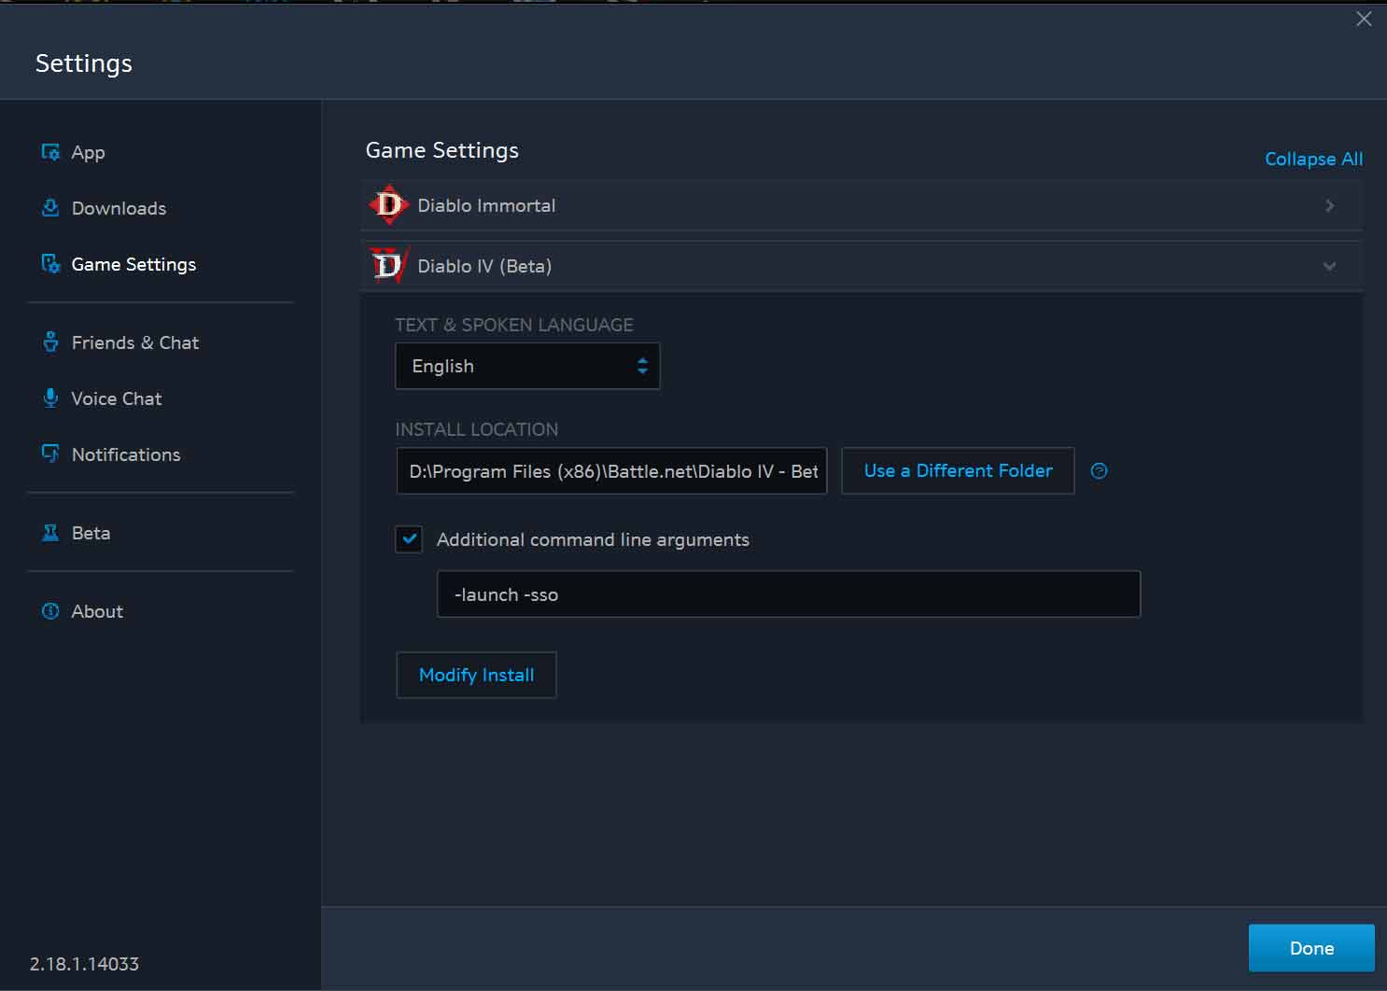Viewport: 1387px width, 991px height.
Task: Expand the Diablo Immortal settings row
Action: tap(1329, 205)
